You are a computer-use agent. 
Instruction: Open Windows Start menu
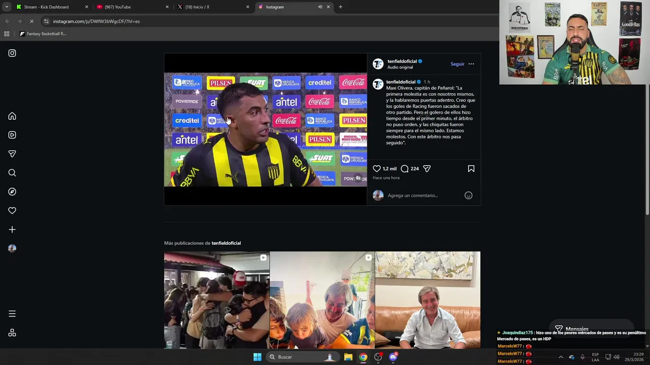point(257,357)
